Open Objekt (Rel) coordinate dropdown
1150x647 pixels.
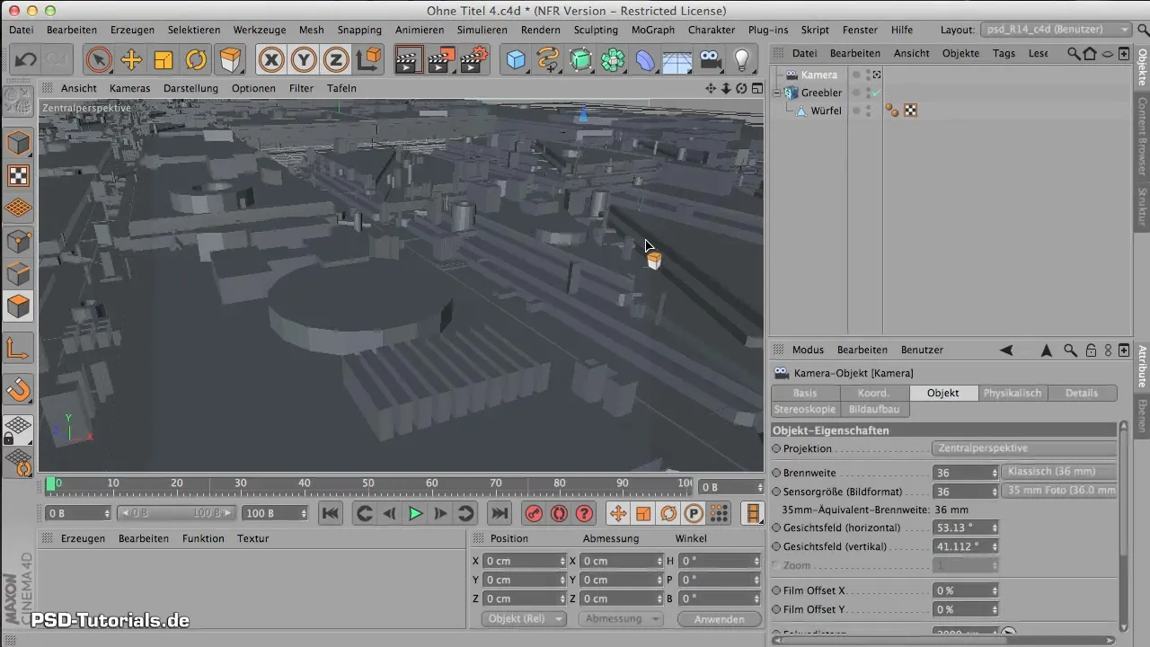pos(525,619)
